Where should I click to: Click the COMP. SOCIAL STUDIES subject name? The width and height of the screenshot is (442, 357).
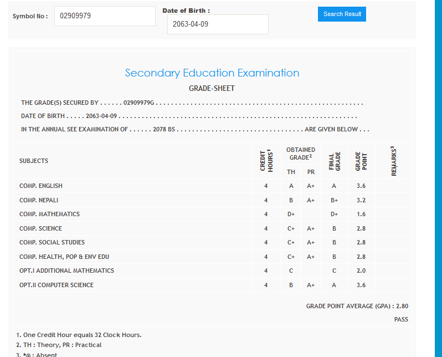point(52,243)
